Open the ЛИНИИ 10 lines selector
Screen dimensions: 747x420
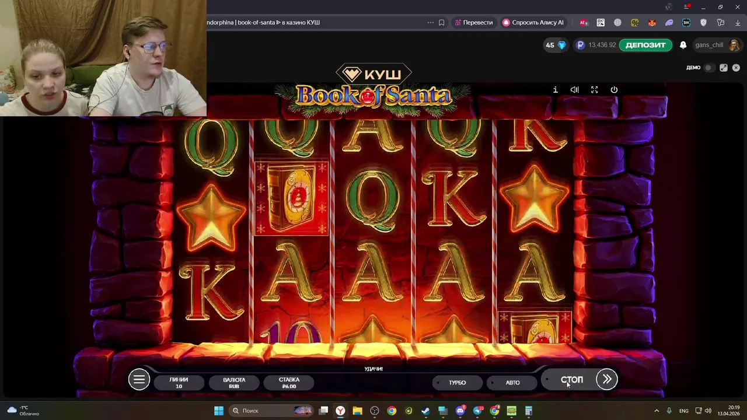tap(179, 383)
